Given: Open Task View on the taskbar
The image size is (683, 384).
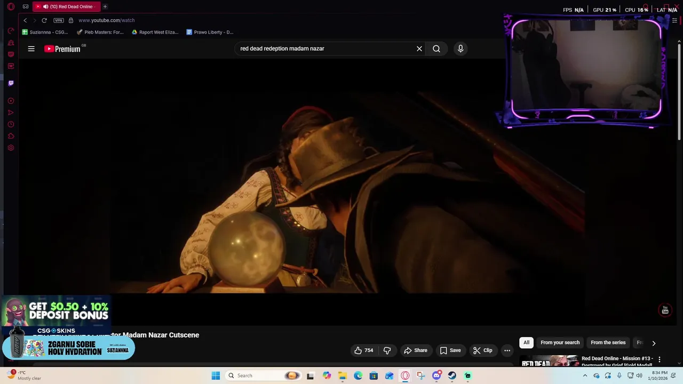Looking at the screenshot, I should (310, 375).
